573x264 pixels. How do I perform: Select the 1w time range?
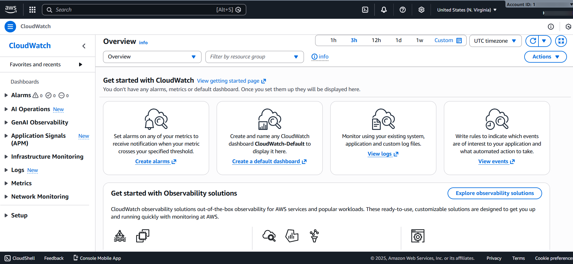coord(419,40)
